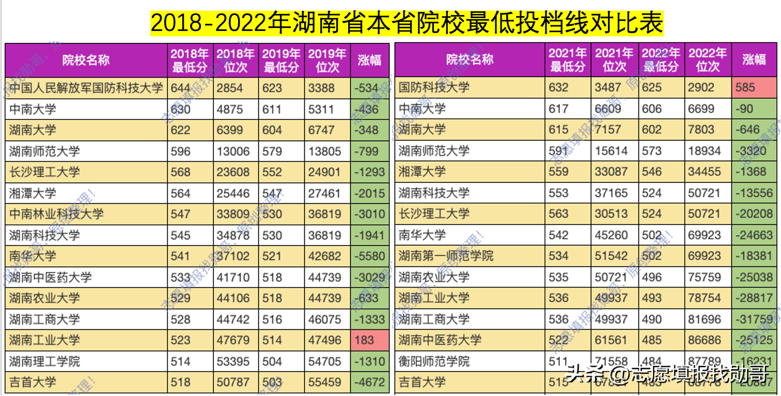
Task: Select the rank value 42682
Action: pyautogui.click(x=325, y=256)
